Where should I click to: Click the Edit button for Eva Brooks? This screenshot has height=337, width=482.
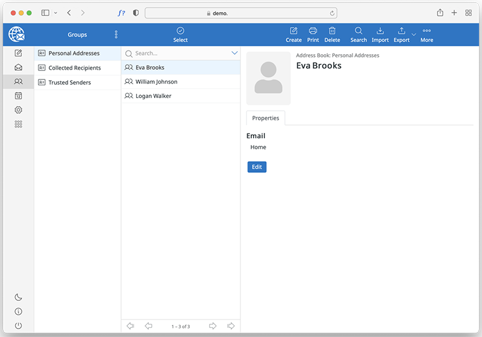pos(257,167)
